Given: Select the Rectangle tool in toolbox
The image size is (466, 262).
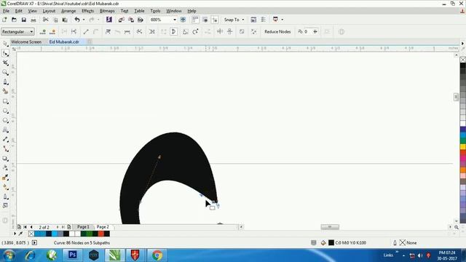Looking at the screenshot, I should point(5,101).
